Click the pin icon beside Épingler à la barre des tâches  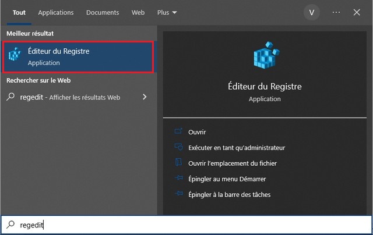(179, 195)
